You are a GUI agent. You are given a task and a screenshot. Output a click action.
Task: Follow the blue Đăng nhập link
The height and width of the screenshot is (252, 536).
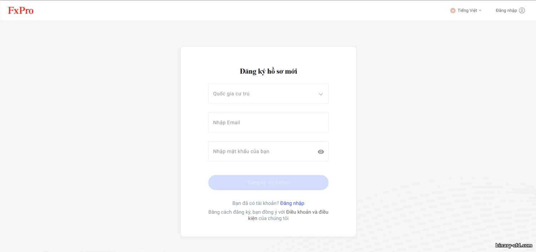coord(292,203)
